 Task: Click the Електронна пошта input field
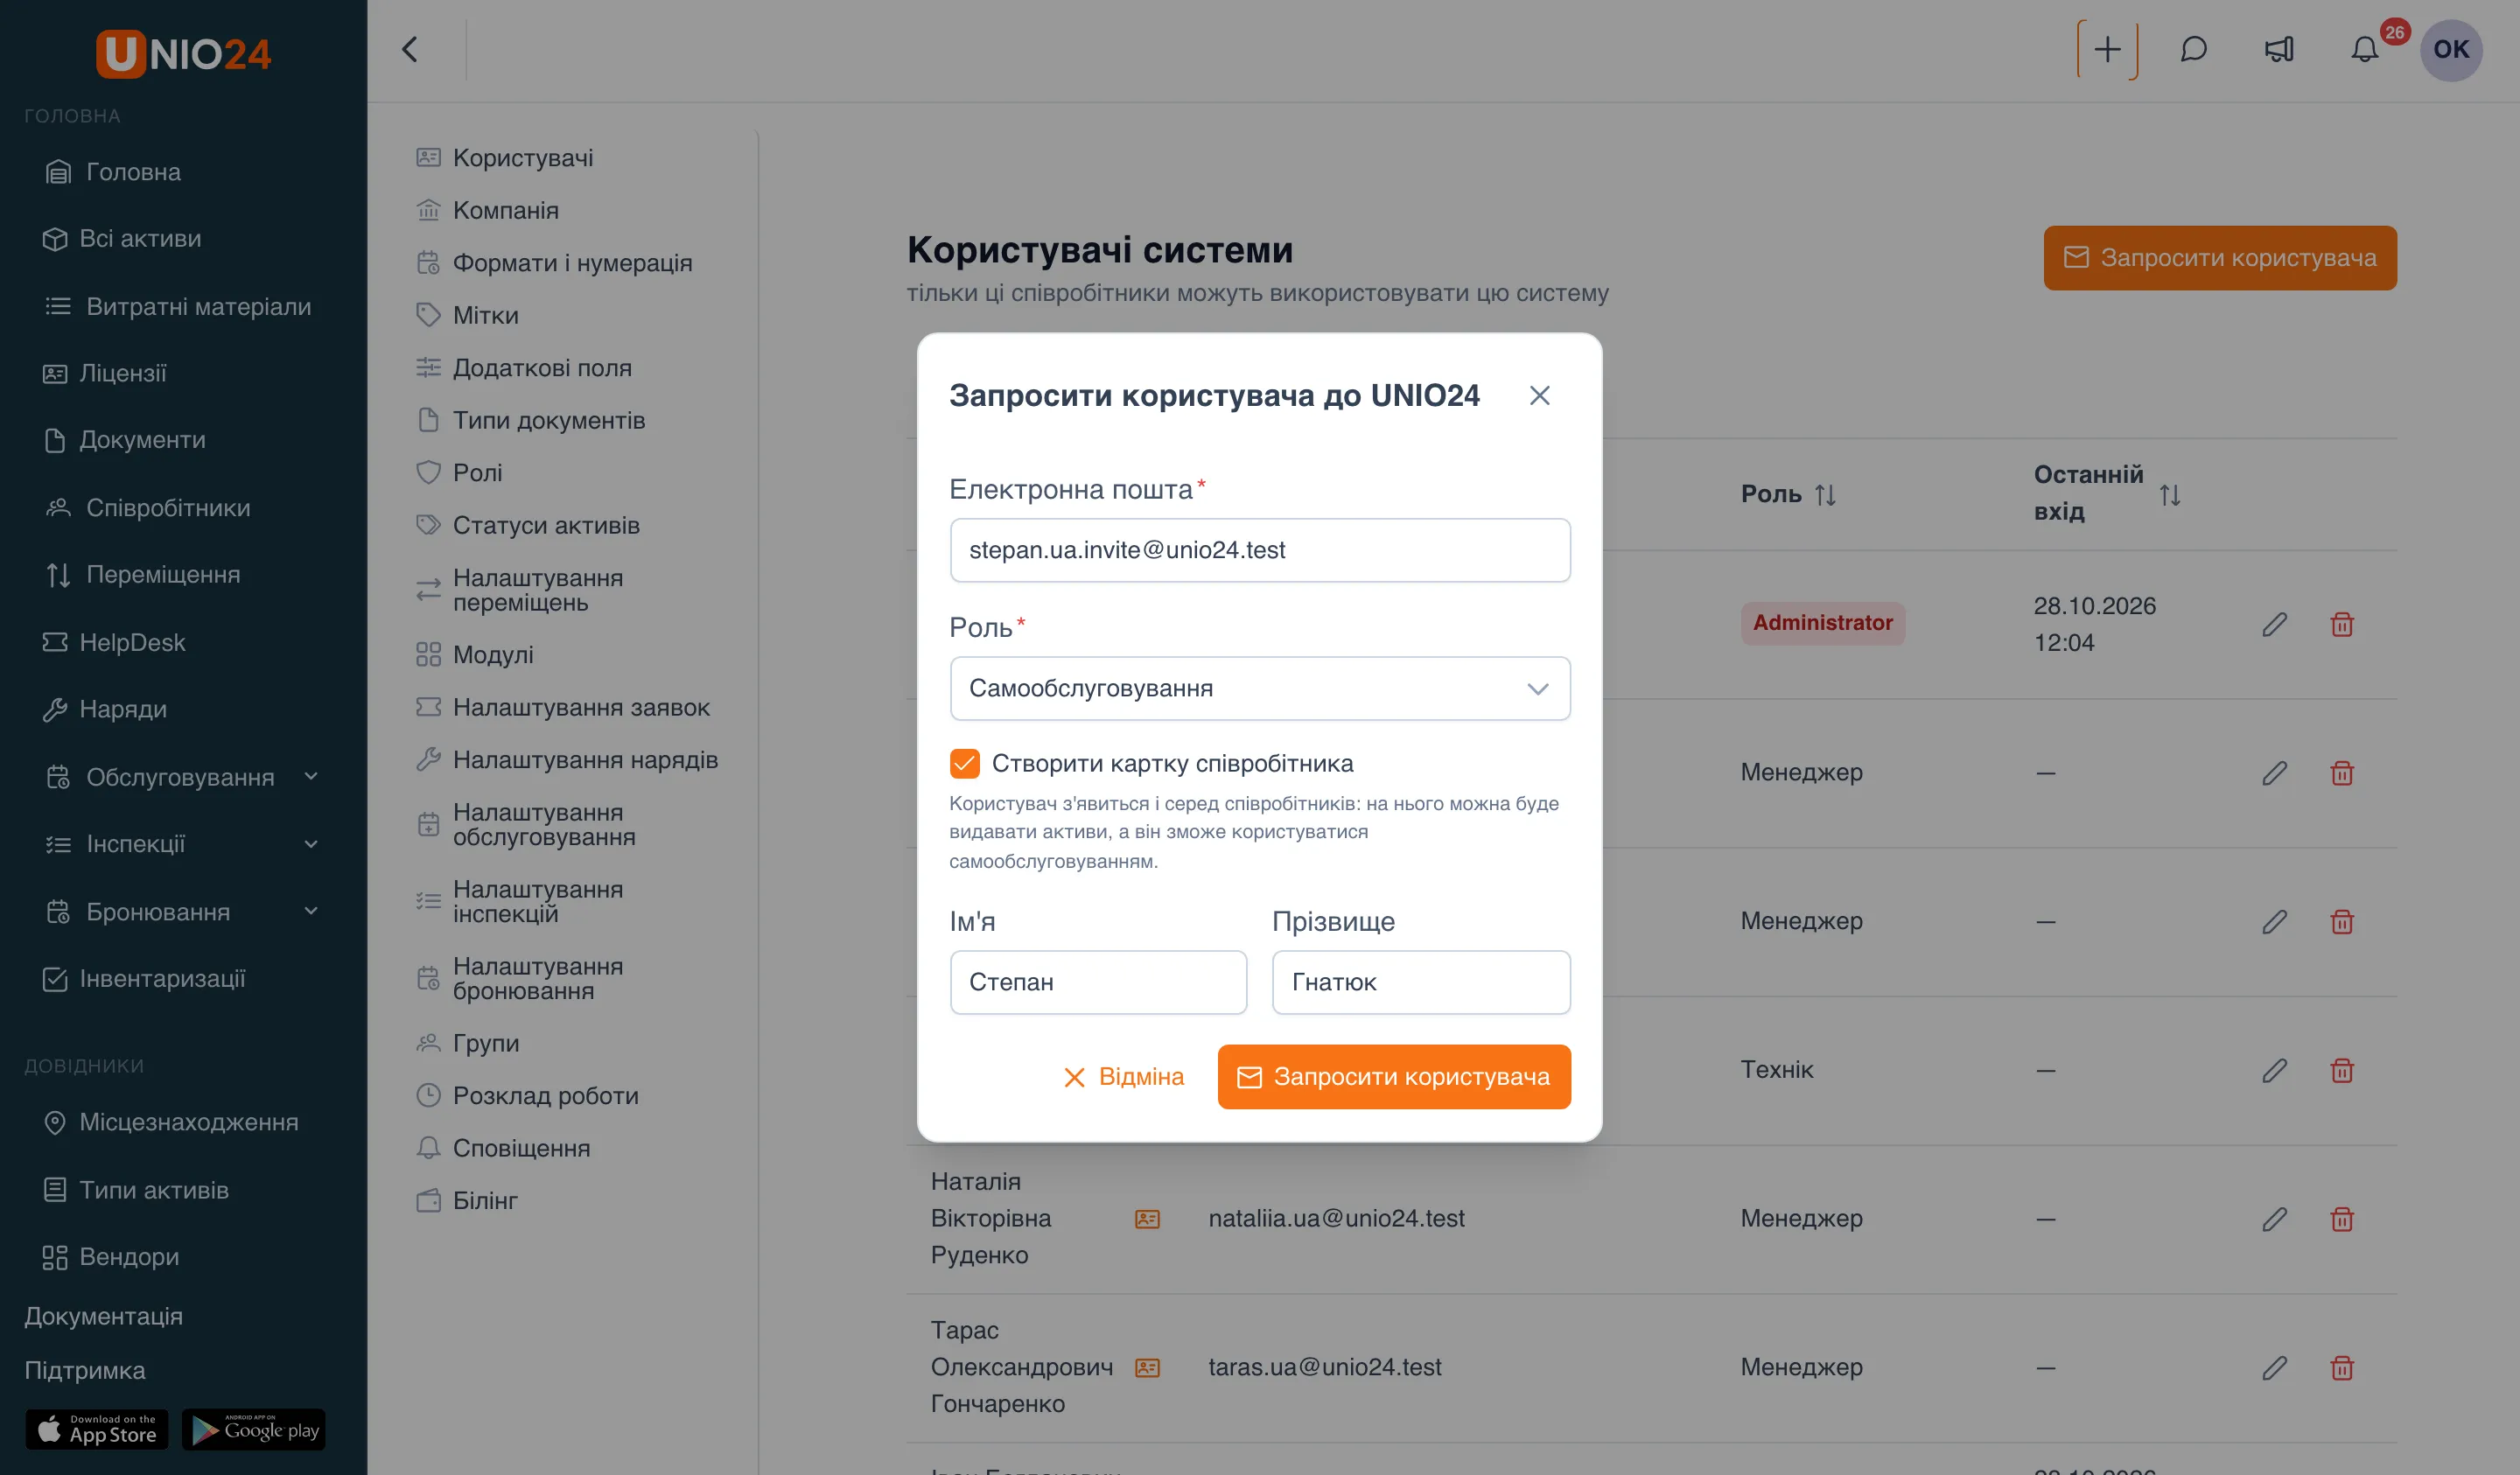pyautogui.click(x=1260, y=550)
